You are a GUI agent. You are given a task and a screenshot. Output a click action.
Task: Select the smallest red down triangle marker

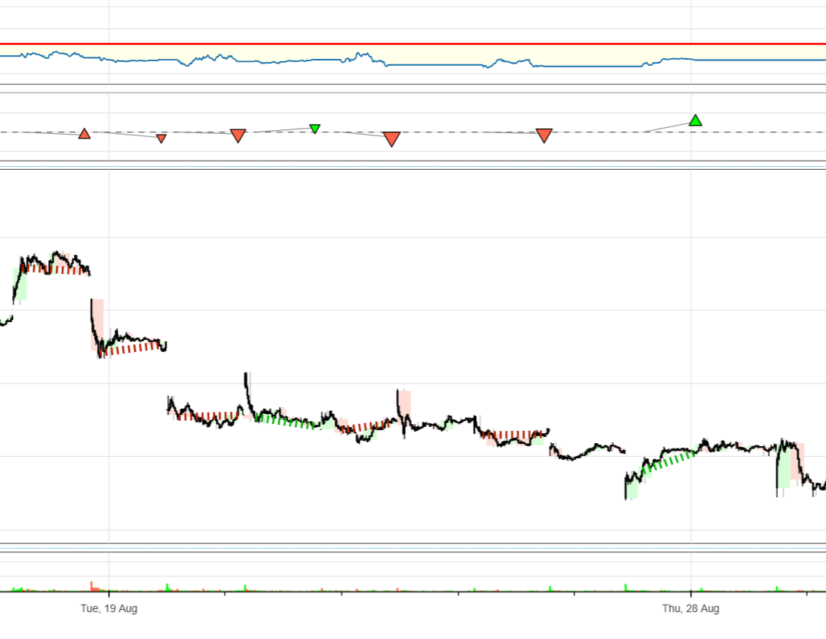(162, 139)
